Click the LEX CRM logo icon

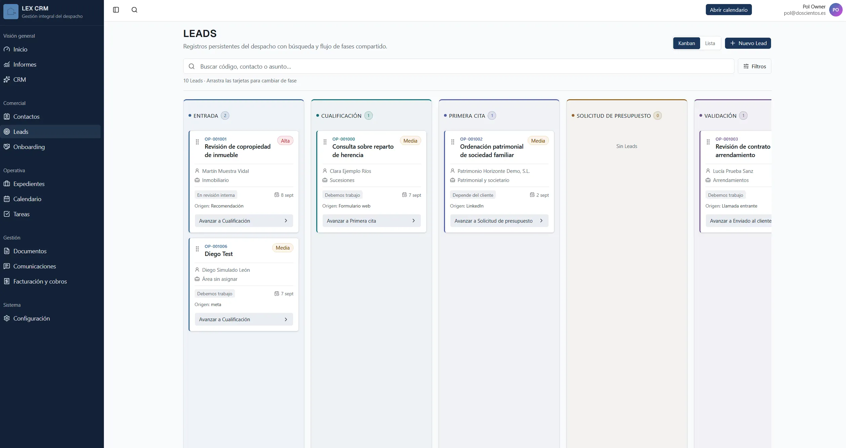11,12
